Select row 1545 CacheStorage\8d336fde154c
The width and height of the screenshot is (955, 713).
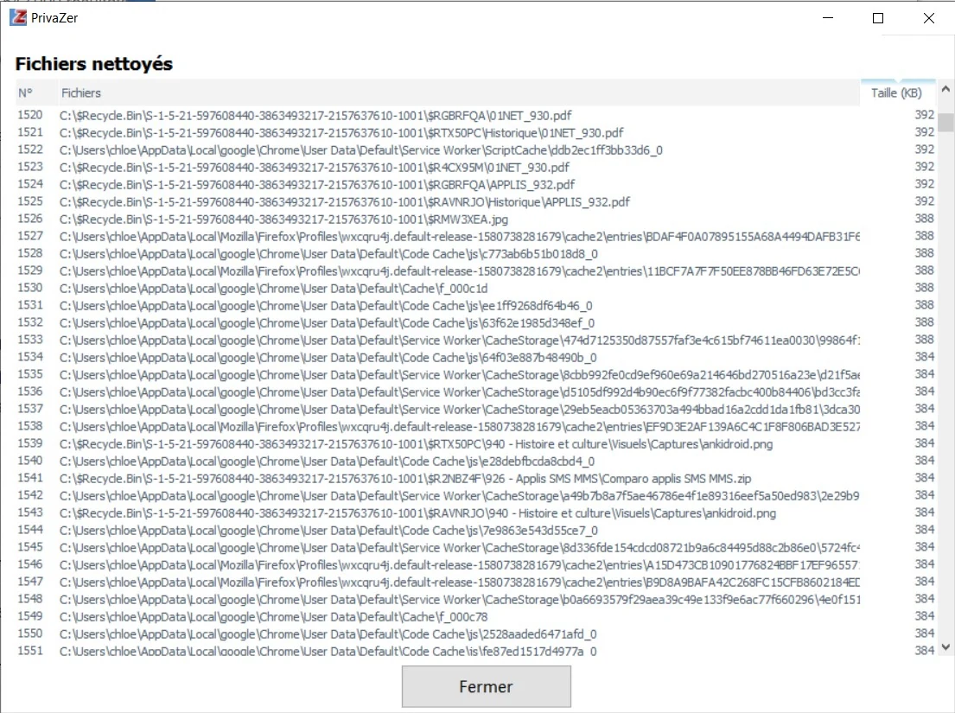click(475, 547)
